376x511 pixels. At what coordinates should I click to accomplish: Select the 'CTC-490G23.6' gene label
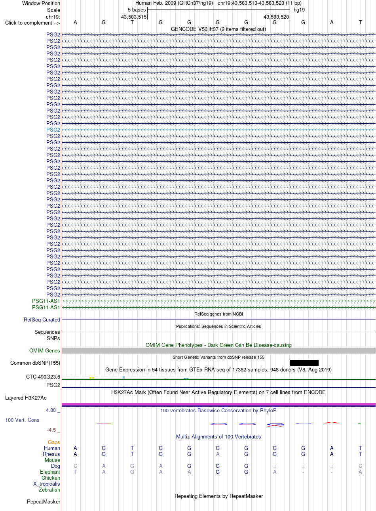[43, 377]
